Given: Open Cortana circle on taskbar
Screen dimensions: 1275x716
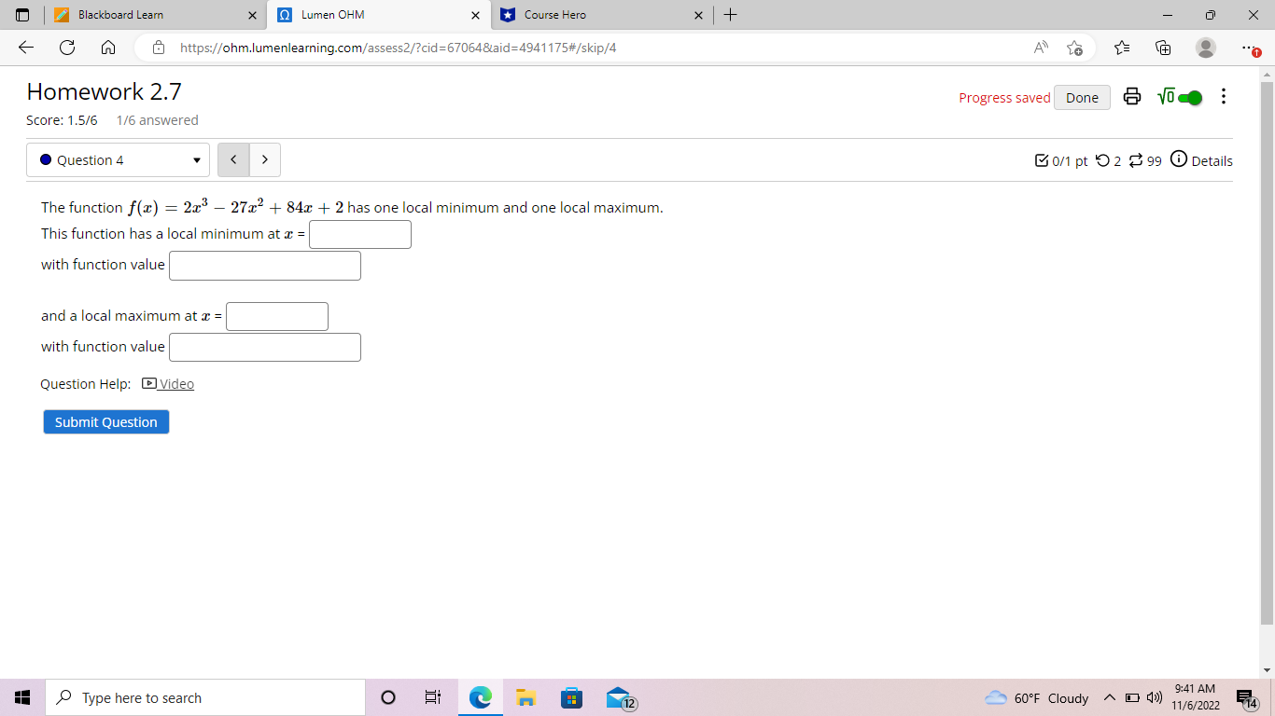Looking at the screenshot, I should [x=389, y=697].
